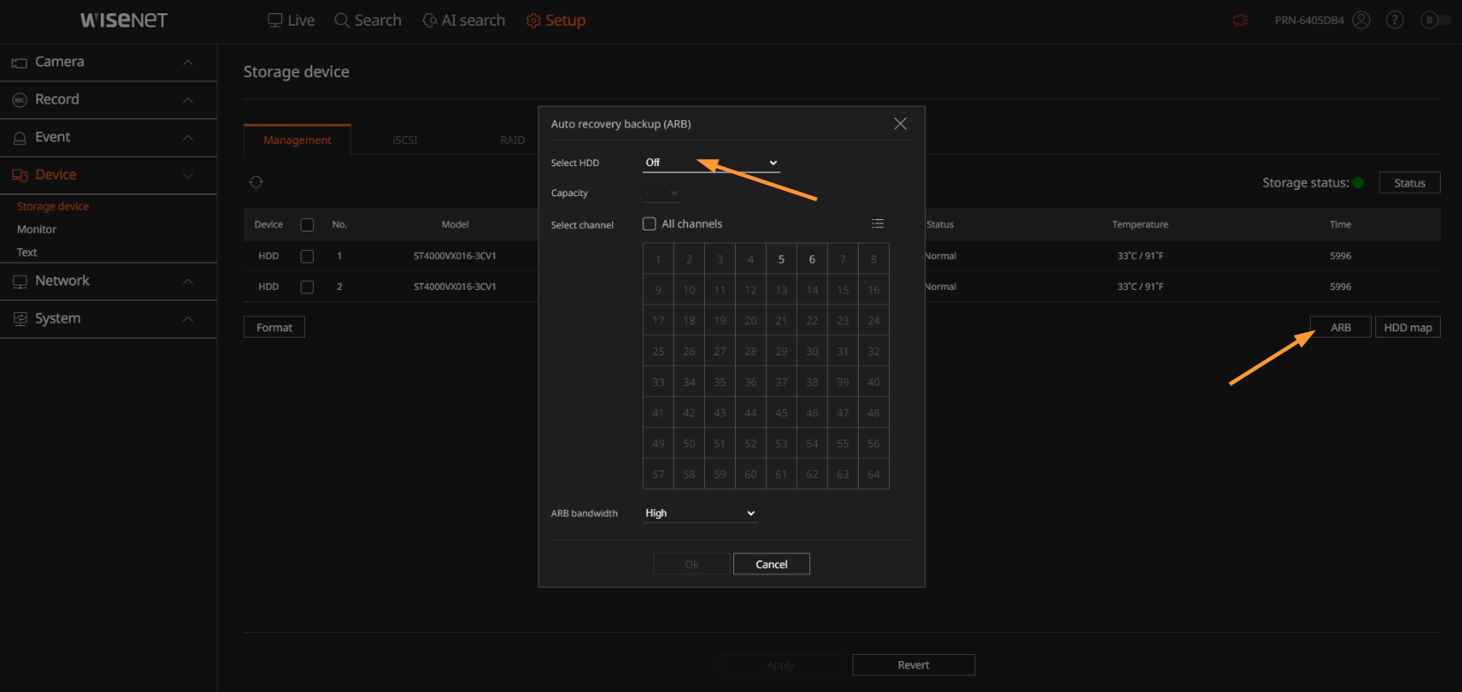Click the Storage device page heading
Viewport: 1462px width, 692px height.
296,72
